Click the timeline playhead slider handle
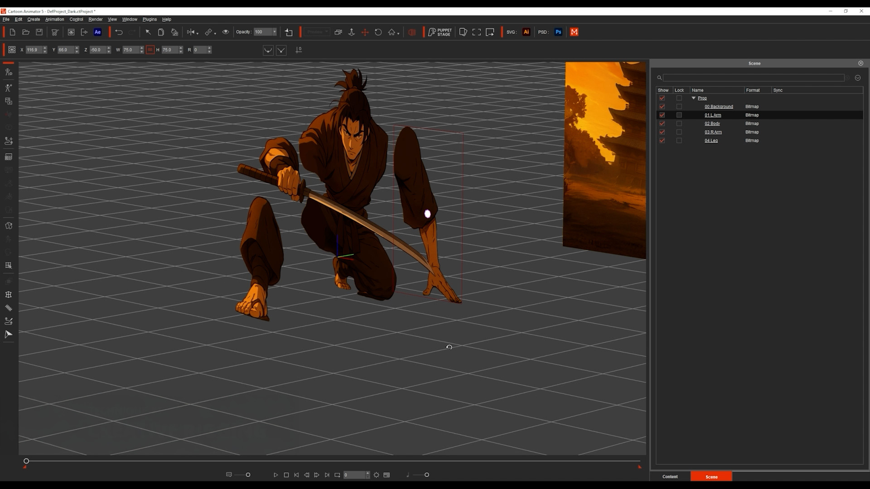Screen dimensions: 870x489 coord(26,461)
